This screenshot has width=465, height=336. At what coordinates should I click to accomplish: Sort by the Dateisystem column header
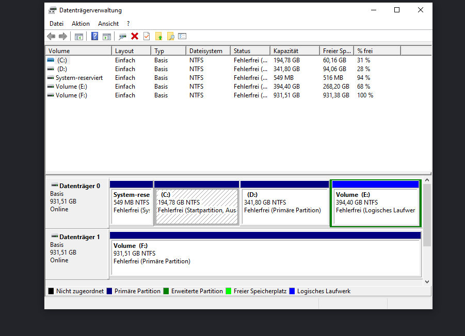(208, 51)
